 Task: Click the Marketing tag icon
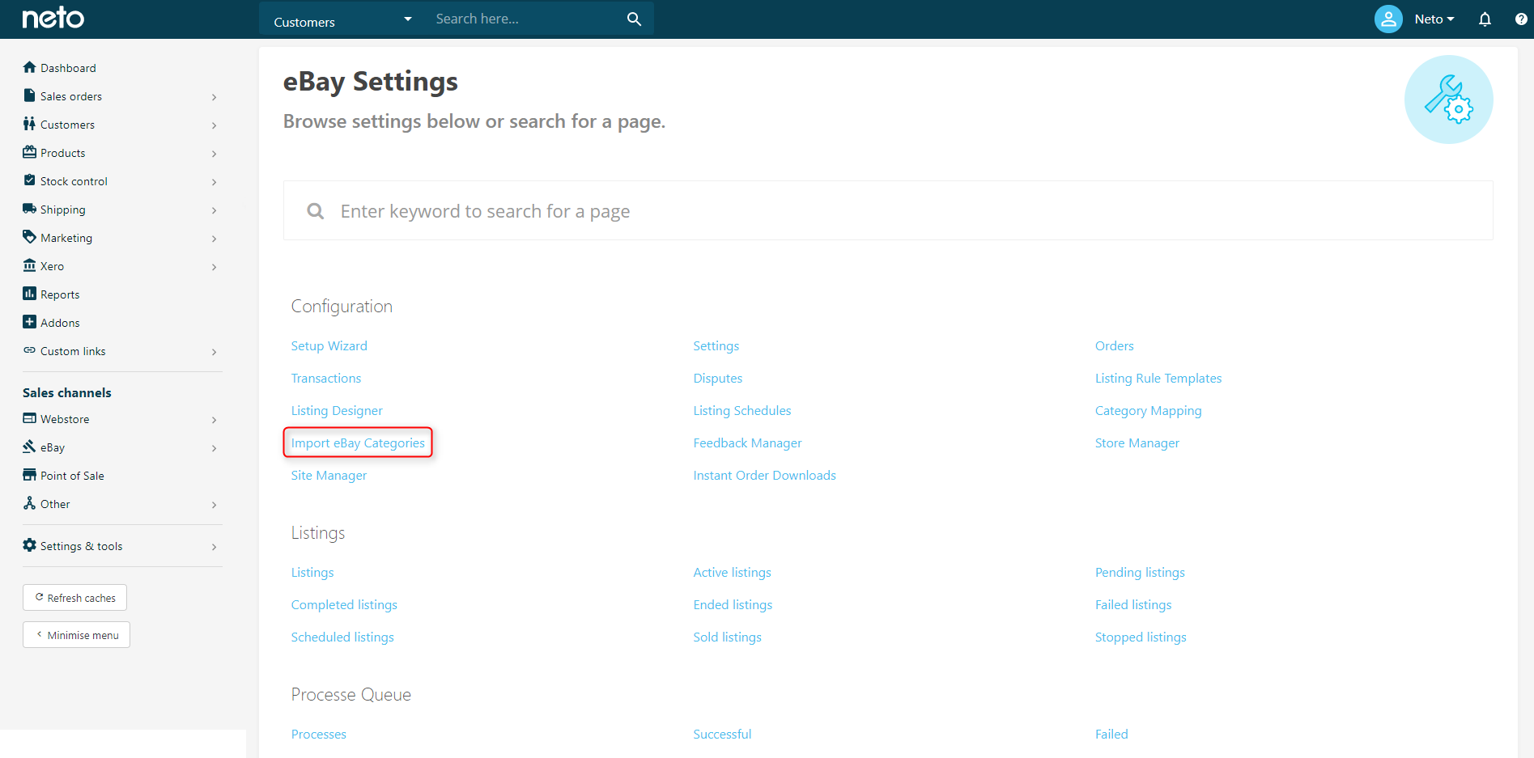pyautogui.click(x=30, y=237)
